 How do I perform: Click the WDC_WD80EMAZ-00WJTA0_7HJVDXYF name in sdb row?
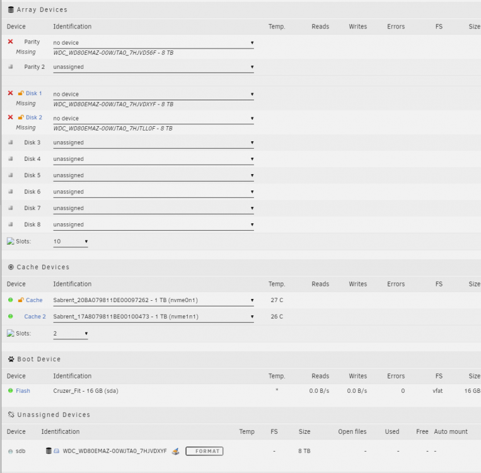pyautogui.click(x=115, y=451)
